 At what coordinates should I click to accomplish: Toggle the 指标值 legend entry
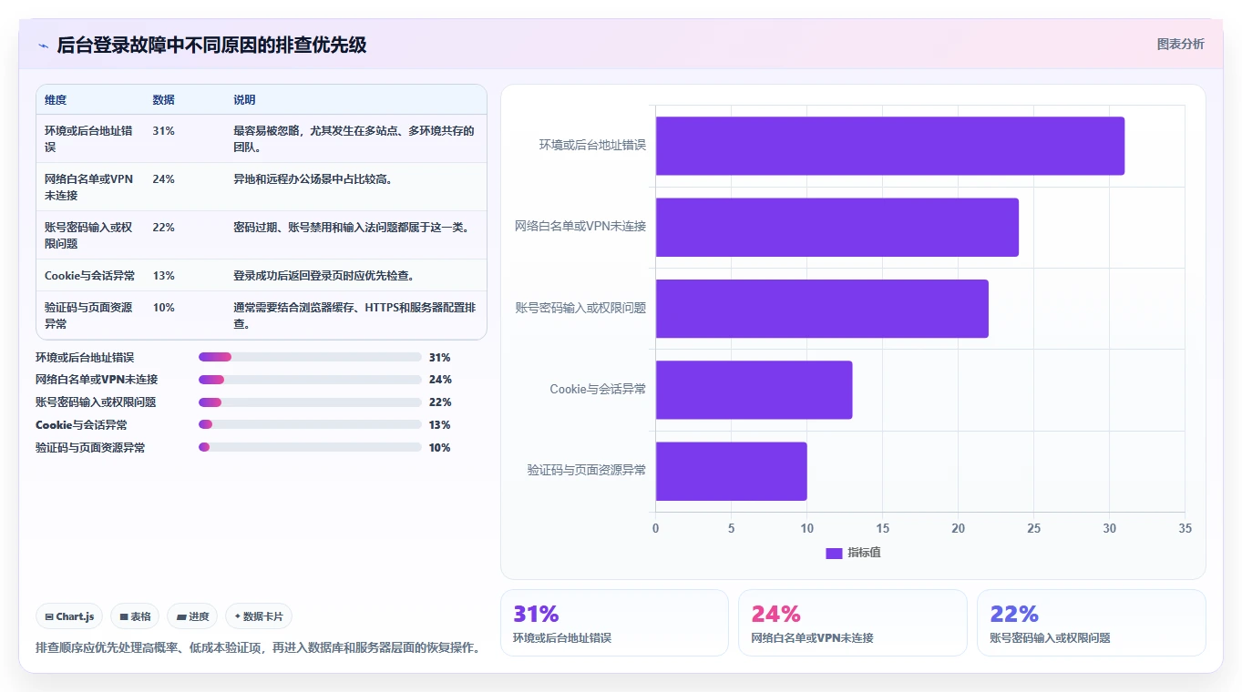[x=853, y=553]
